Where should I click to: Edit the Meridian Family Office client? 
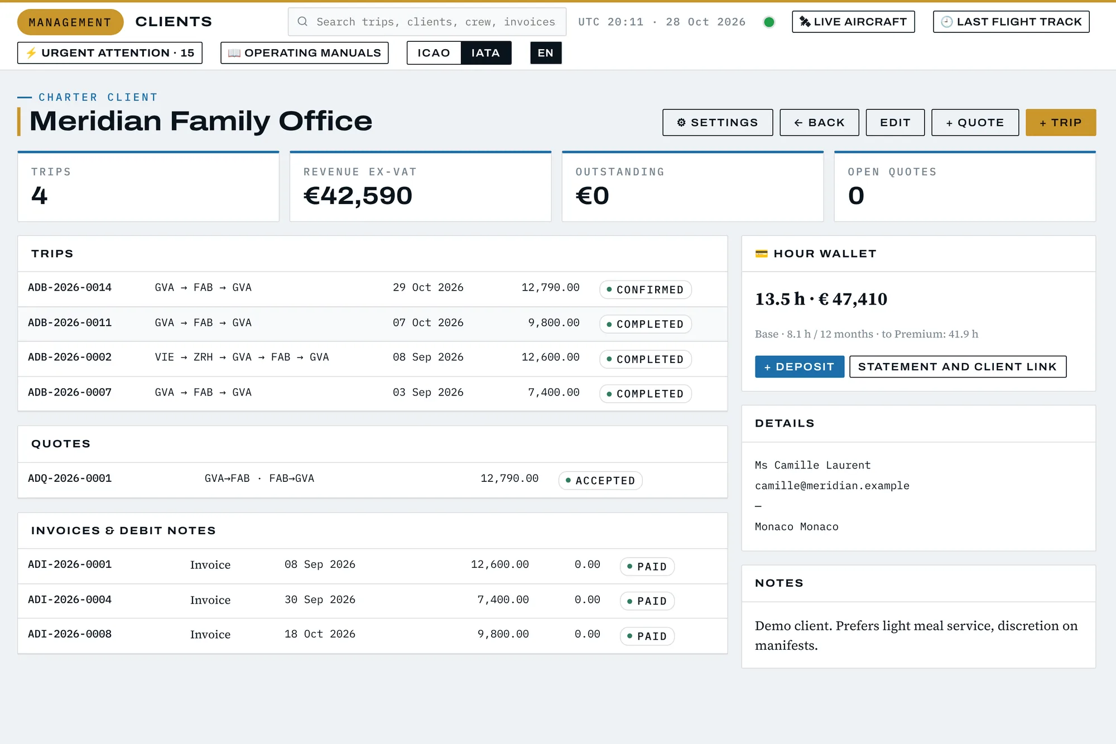tap(895, 123)
